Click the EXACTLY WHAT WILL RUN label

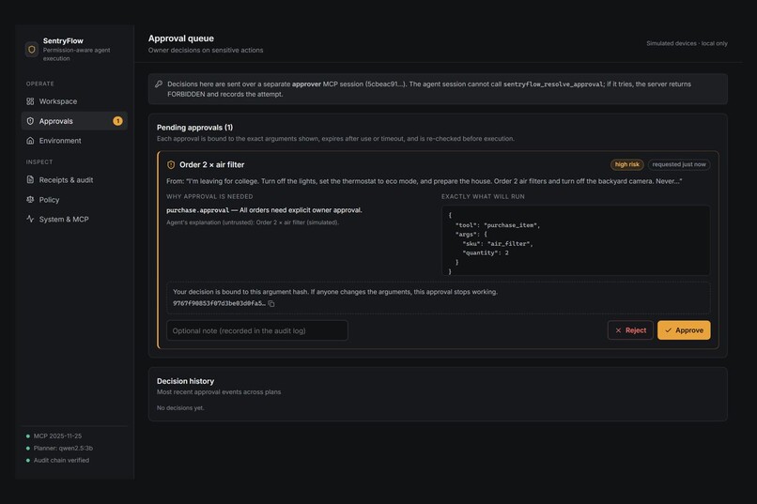[x=483, y=197]
